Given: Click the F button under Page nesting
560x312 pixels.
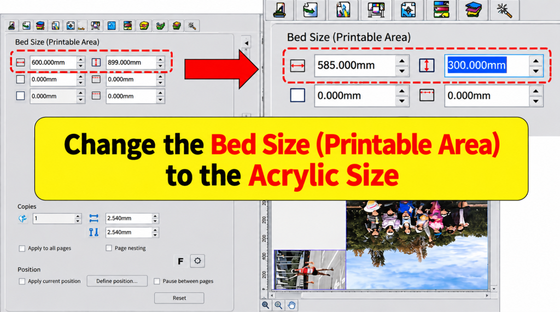Looking at the screenshot, I should click(180, 261).
